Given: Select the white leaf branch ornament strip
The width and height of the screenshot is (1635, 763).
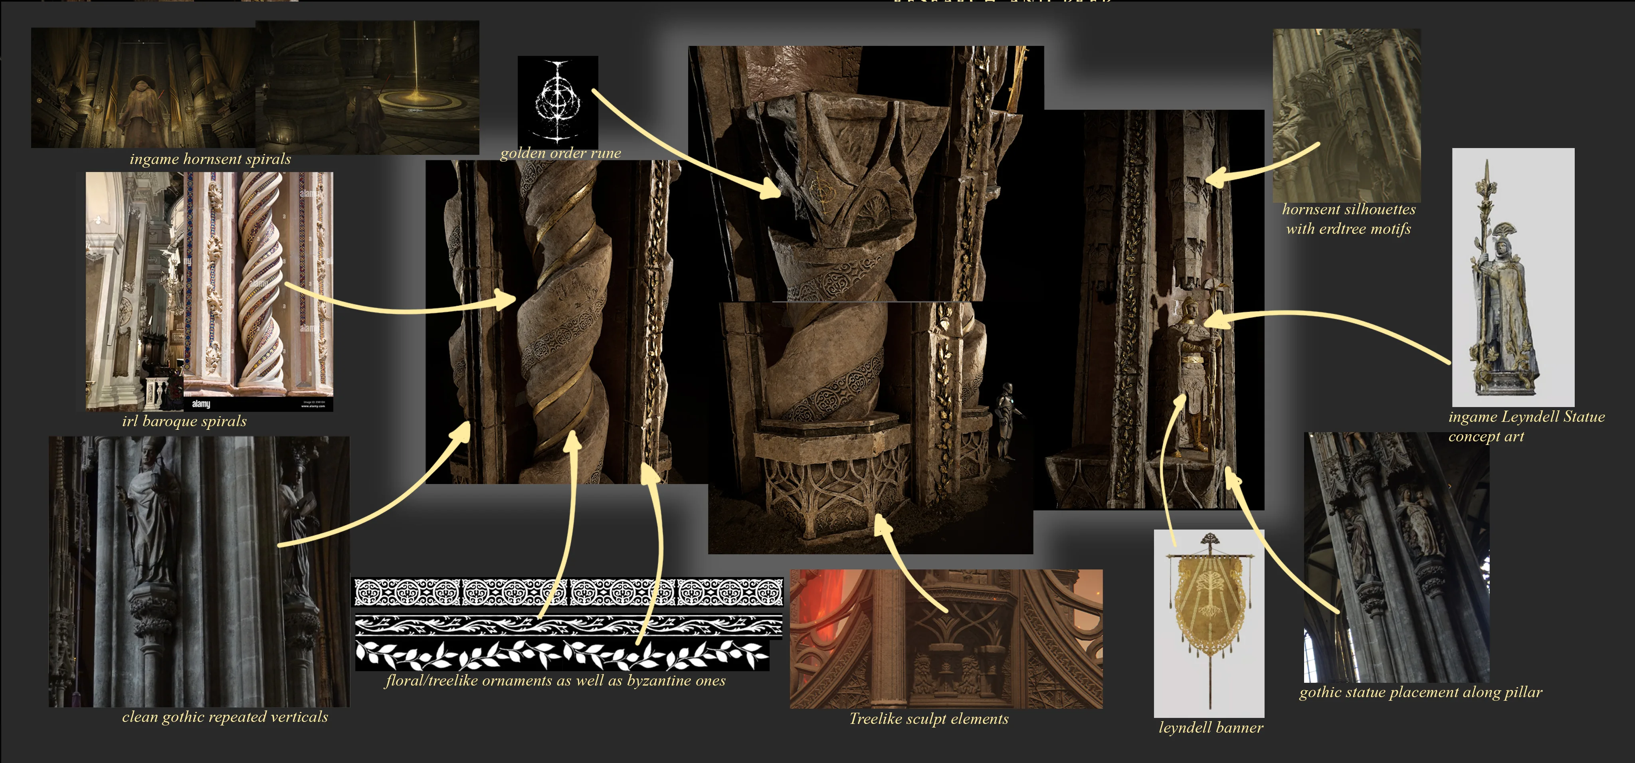Looking at the screenshot, I should tap(562, 655).
